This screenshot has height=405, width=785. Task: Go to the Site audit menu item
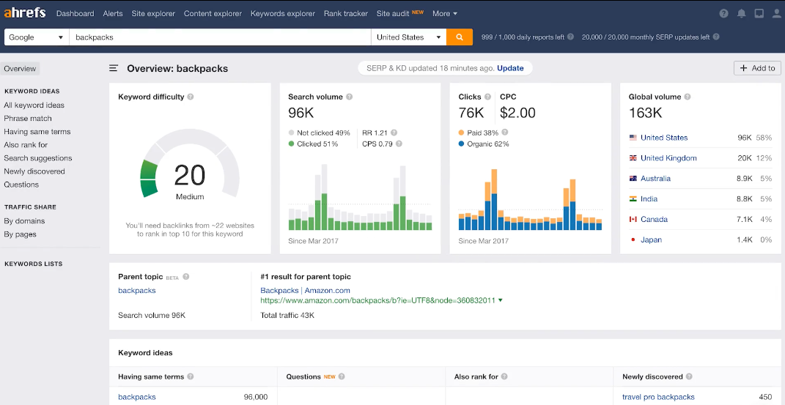393,14
